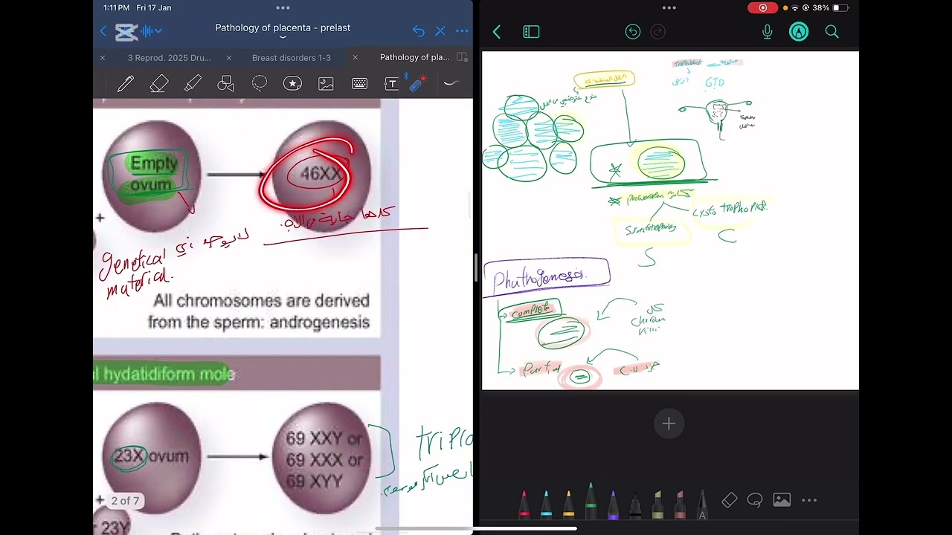Click the "hydatidiform mole" heading

click(169, 374)
